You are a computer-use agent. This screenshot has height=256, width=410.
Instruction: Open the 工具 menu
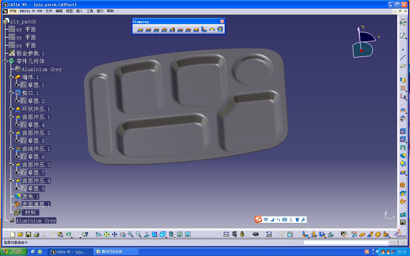(x=90, y=11)
